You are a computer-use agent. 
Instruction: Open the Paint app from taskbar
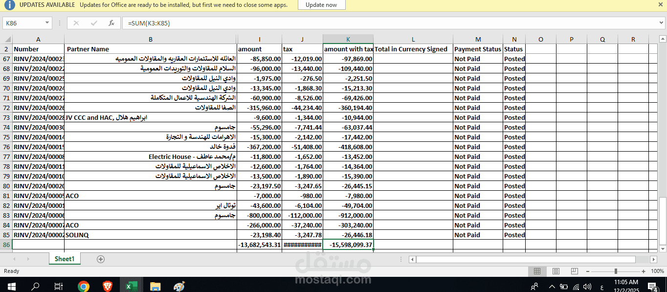[179, 286]
